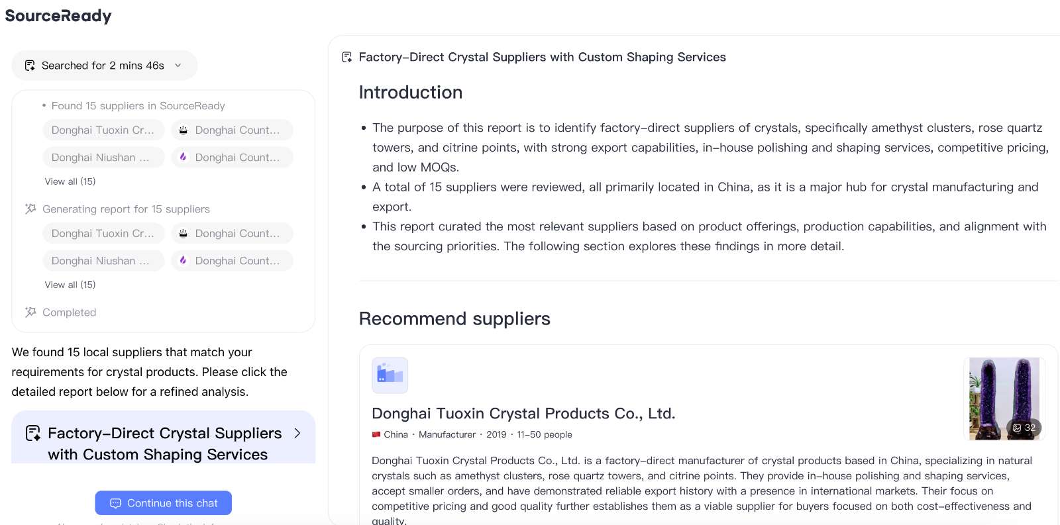View all (15) under Generating report
This screenshot has width=1060, height=525.
(70, 285)
